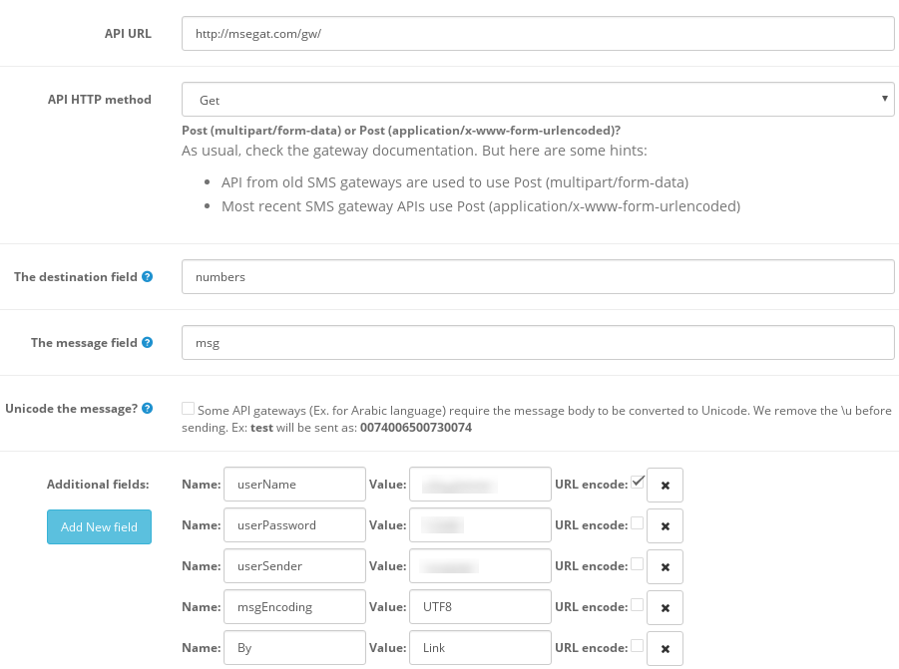899x669 pixels.
Task: Enable URL encode for msgEncoding
Action: tap(638, 605)
